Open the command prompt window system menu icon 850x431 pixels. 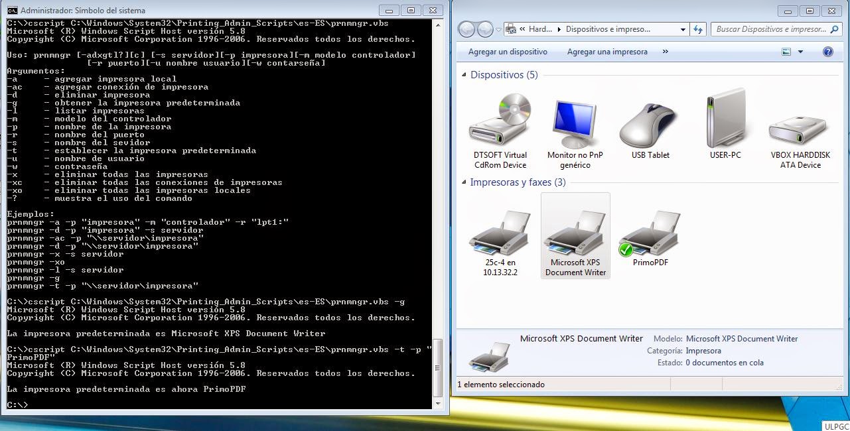click(11, 10)
